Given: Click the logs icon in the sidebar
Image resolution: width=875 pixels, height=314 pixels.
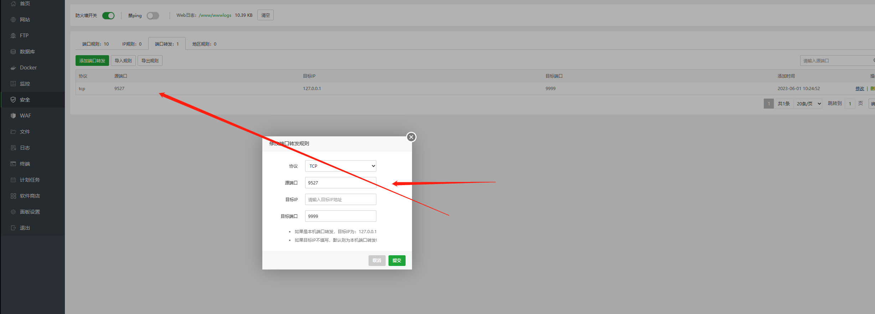Looking at the screenshot, I should [13, 148].
